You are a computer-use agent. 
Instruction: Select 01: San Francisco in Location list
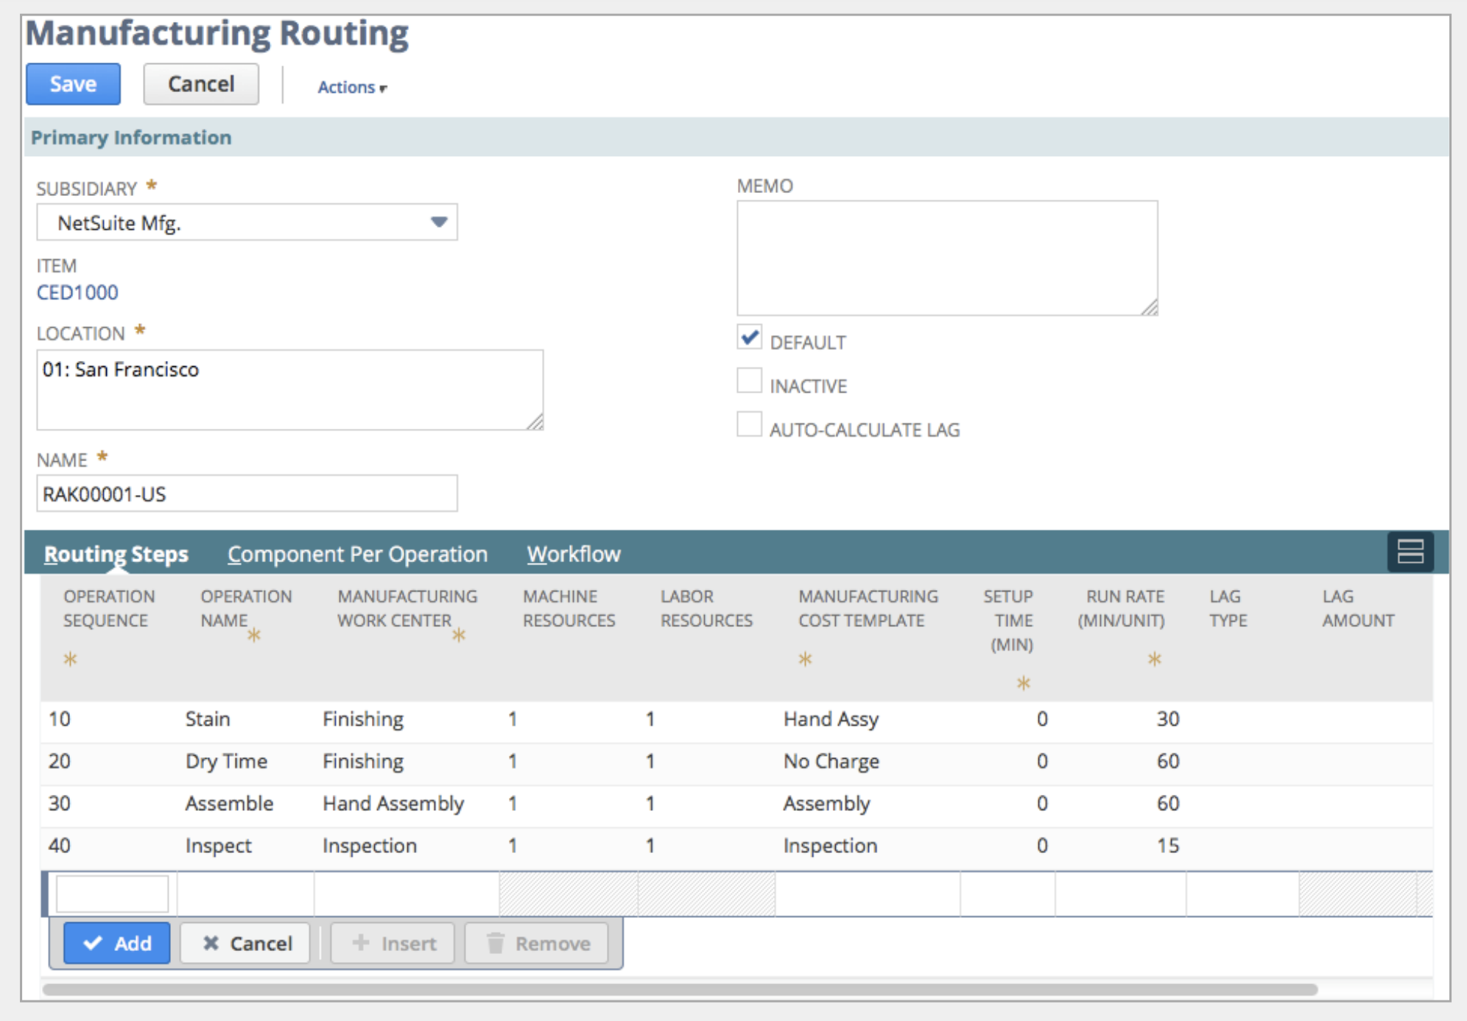pyautogui.click(x=121, y=369)
